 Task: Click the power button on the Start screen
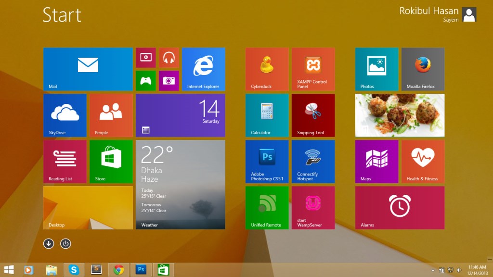(x=65, y=244)
